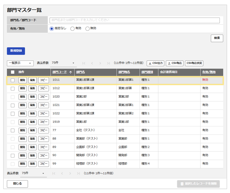Open the top 表示件数 75件 dropdown

(x=63, y=63)
